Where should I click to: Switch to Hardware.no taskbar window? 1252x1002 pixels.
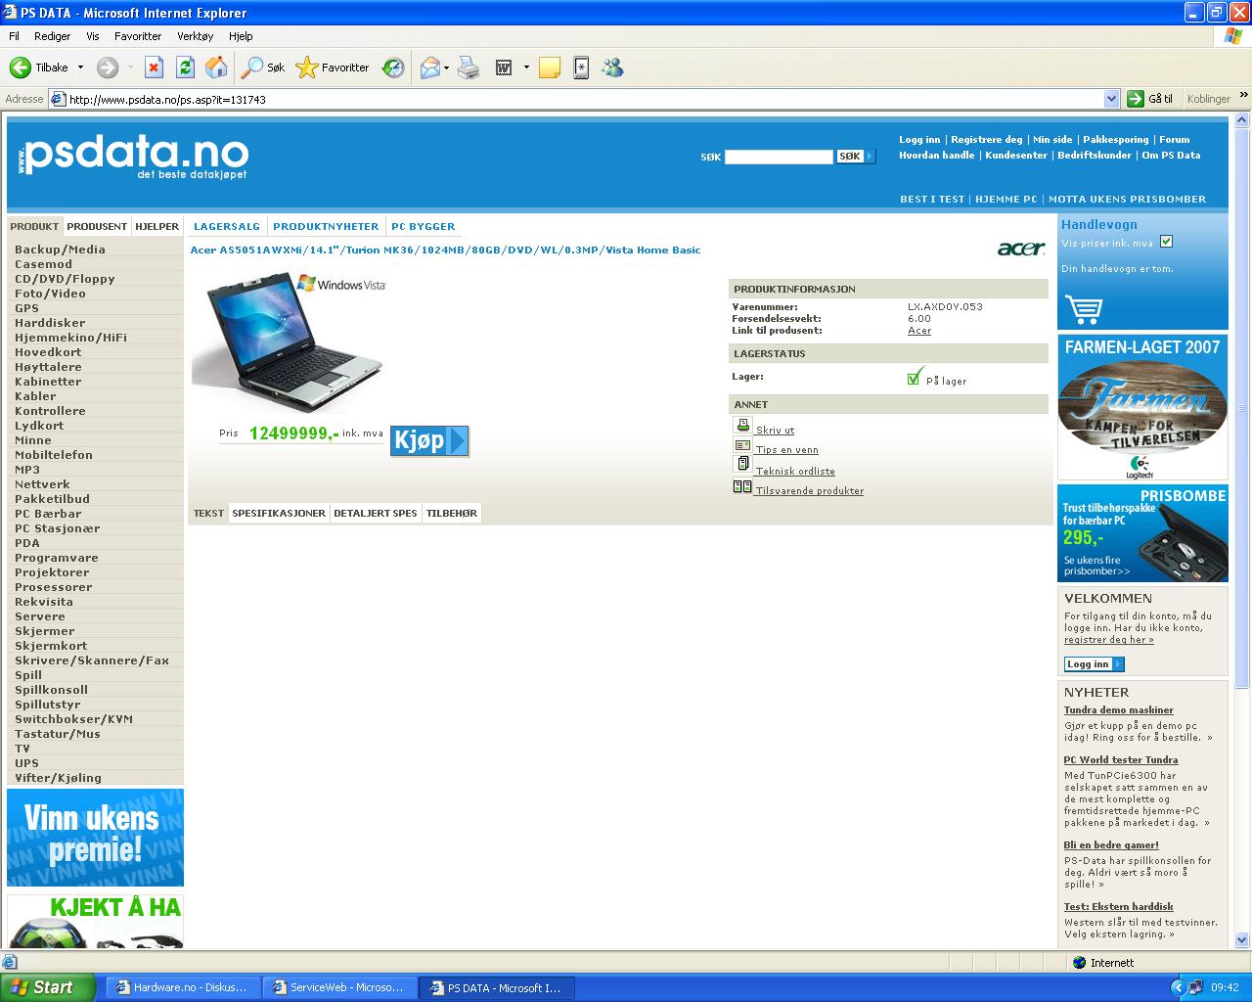click(182, 987)
